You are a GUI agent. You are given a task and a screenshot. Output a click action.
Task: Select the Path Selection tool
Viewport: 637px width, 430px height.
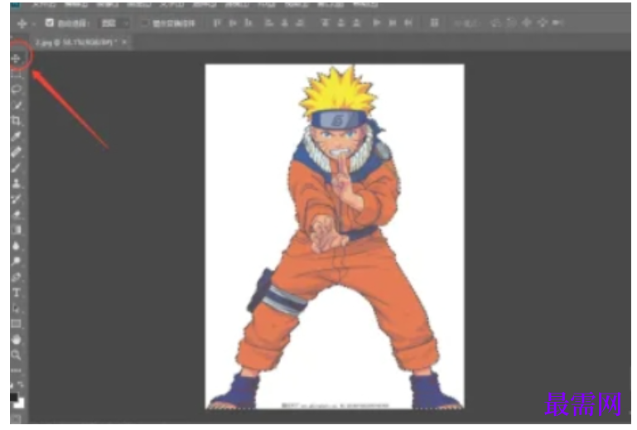[16, 308]
